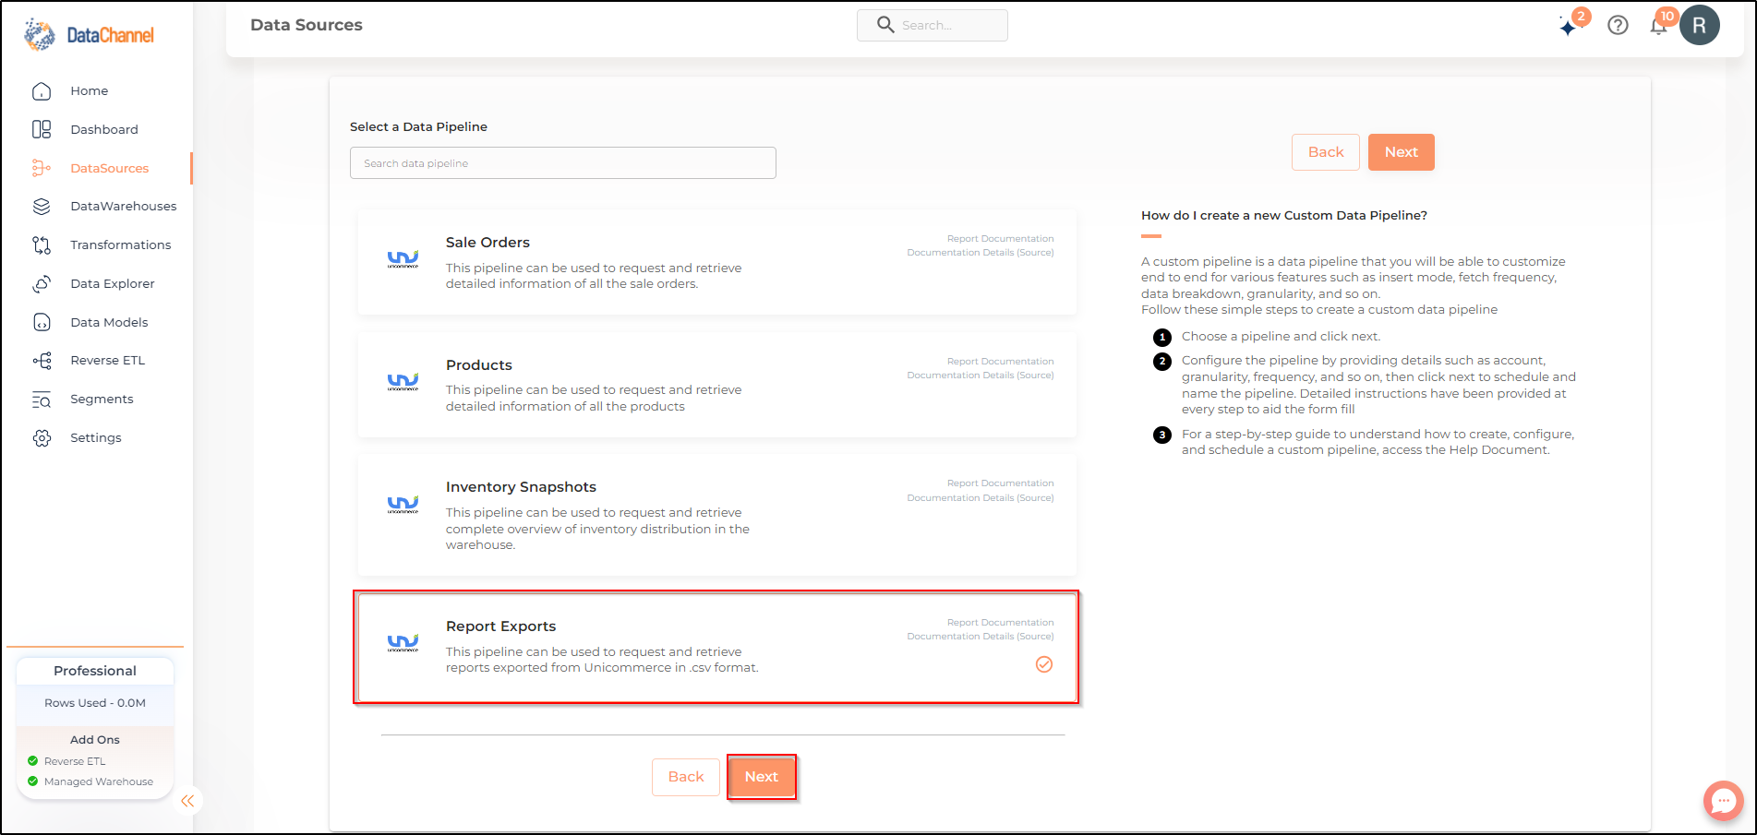The height and width of the screenshot is (835, 1757).
Task: Open Documentation Details (Source) for Report Exports
Action: [981, 637]
